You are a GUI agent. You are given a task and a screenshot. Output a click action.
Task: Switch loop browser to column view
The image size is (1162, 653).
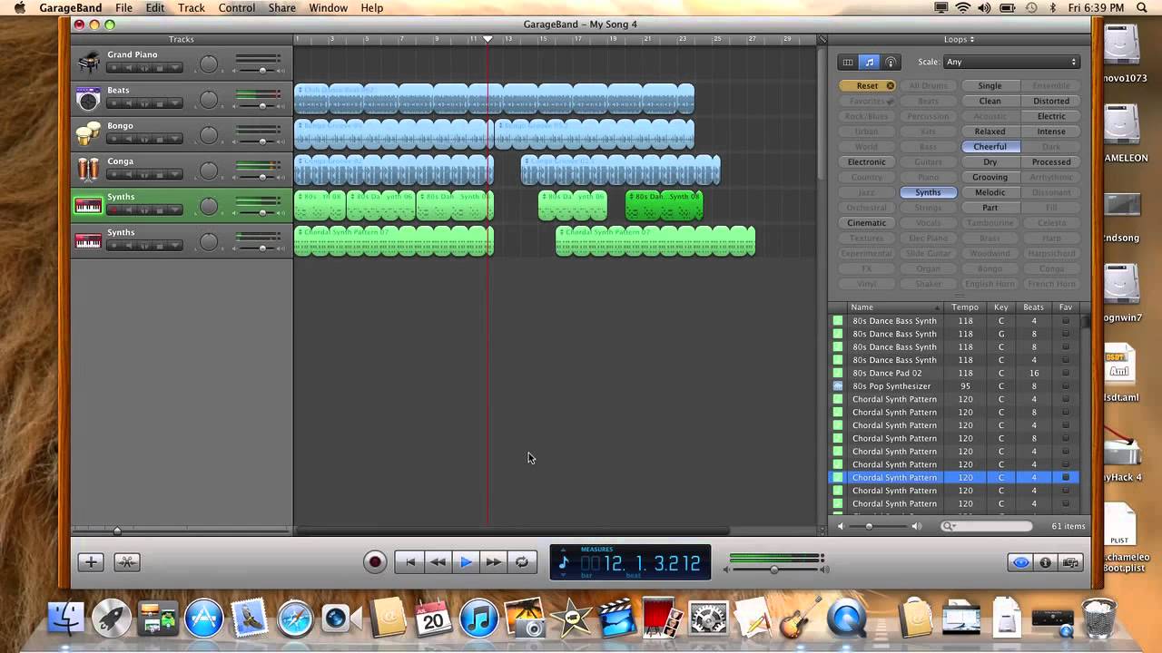tap(848, 62)
